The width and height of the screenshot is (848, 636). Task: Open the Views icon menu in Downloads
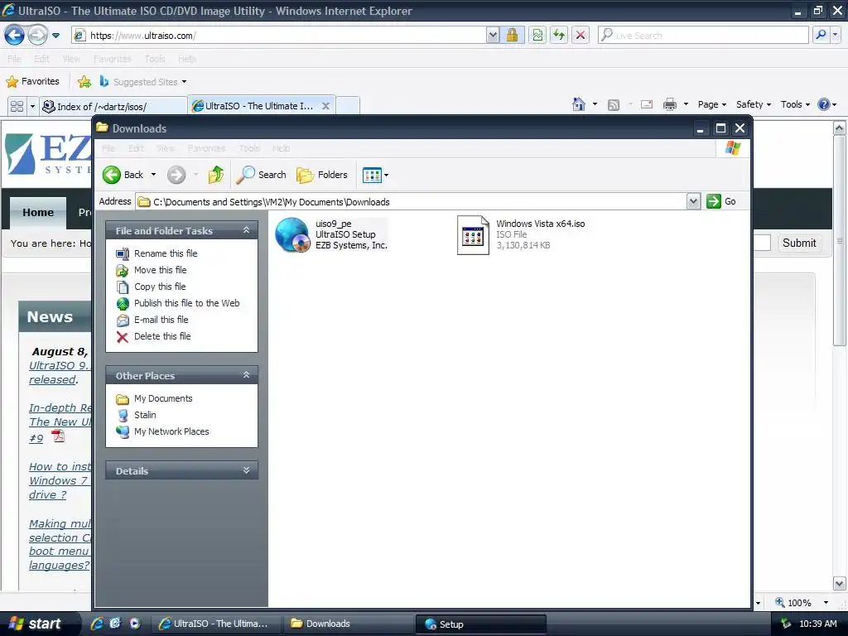click(x=375, y=175)
